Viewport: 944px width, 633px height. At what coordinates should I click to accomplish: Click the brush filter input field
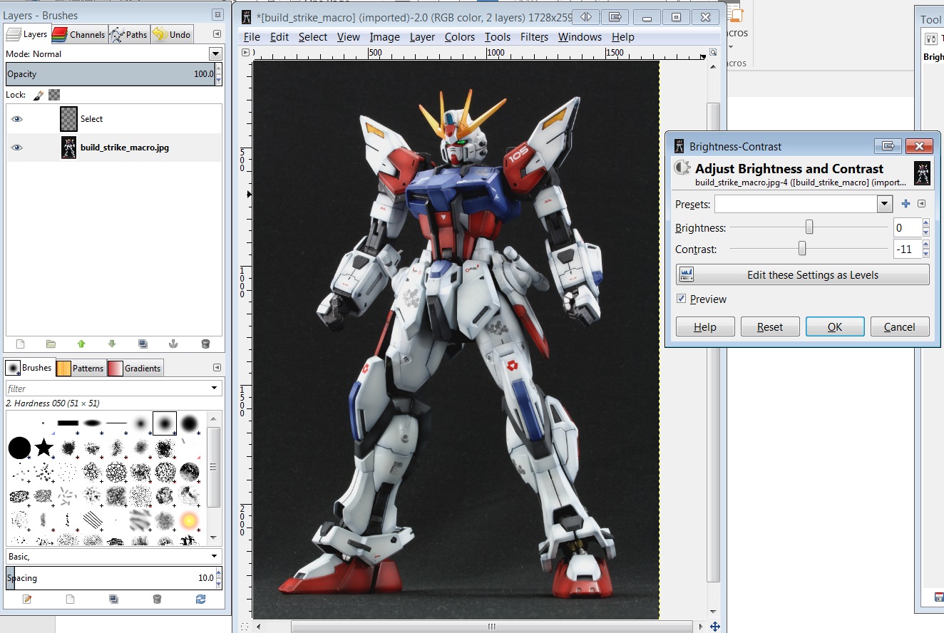point(107,388)
